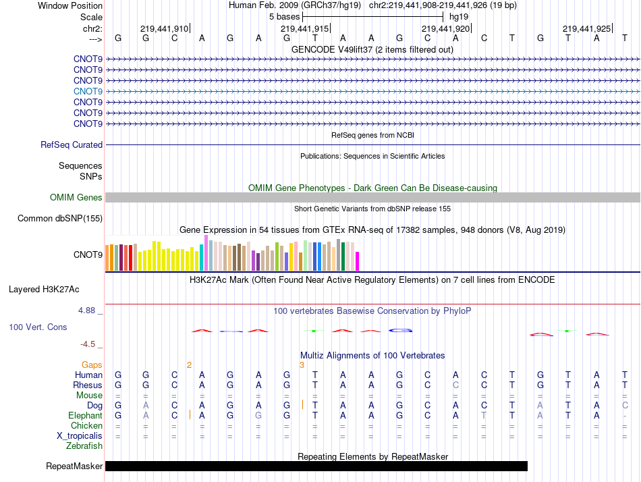Click the 5 bases scale bar
The image size is (641, 482).
pyautogui.click(x=372, y=16)
